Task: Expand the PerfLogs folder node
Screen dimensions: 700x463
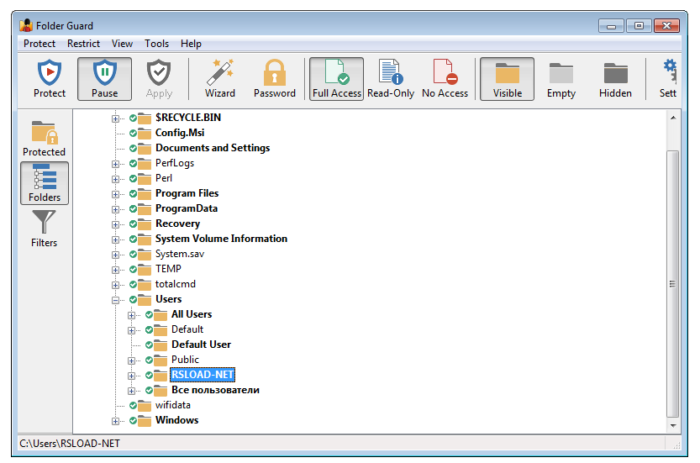Action: [x=115, y=165]
